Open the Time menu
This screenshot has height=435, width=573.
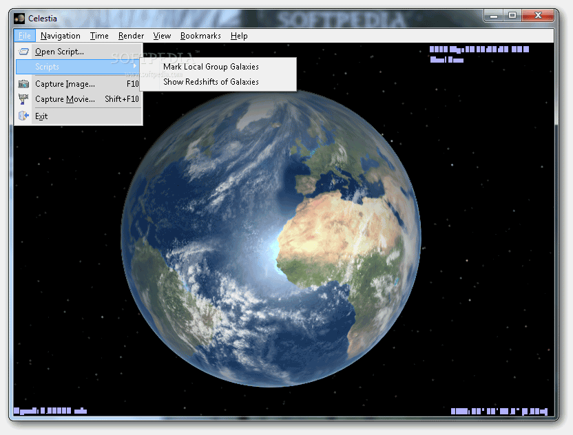click(99, 36)
